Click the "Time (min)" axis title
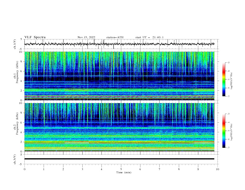 124,172
